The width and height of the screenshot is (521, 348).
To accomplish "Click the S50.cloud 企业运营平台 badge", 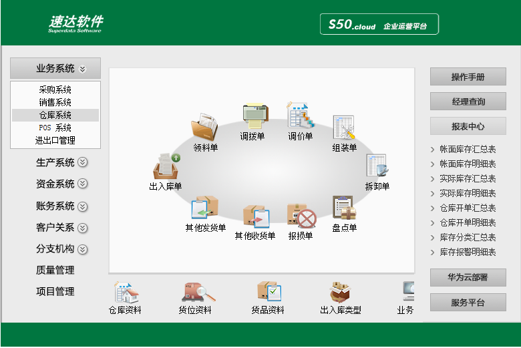I will click(x=379, y=24).
